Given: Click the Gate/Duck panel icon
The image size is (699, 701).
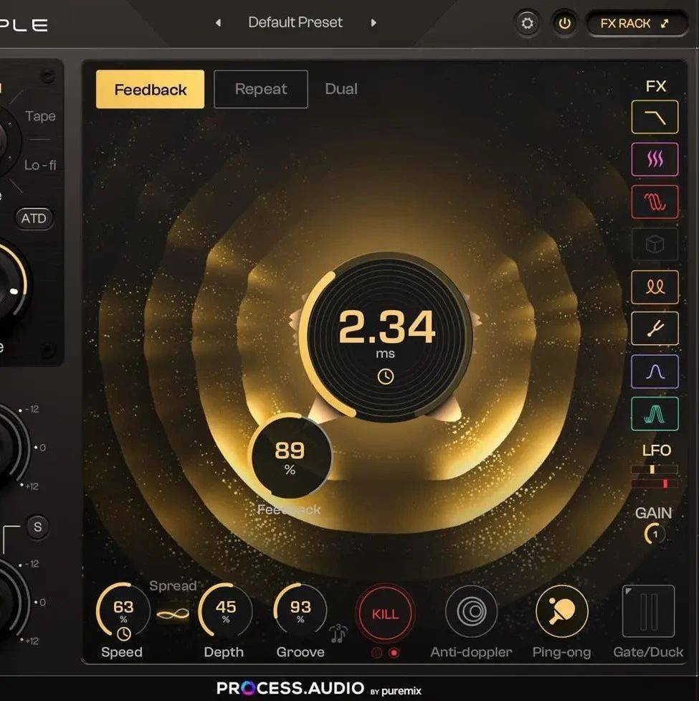Looking at the screenshot, I should coord(647,612).
